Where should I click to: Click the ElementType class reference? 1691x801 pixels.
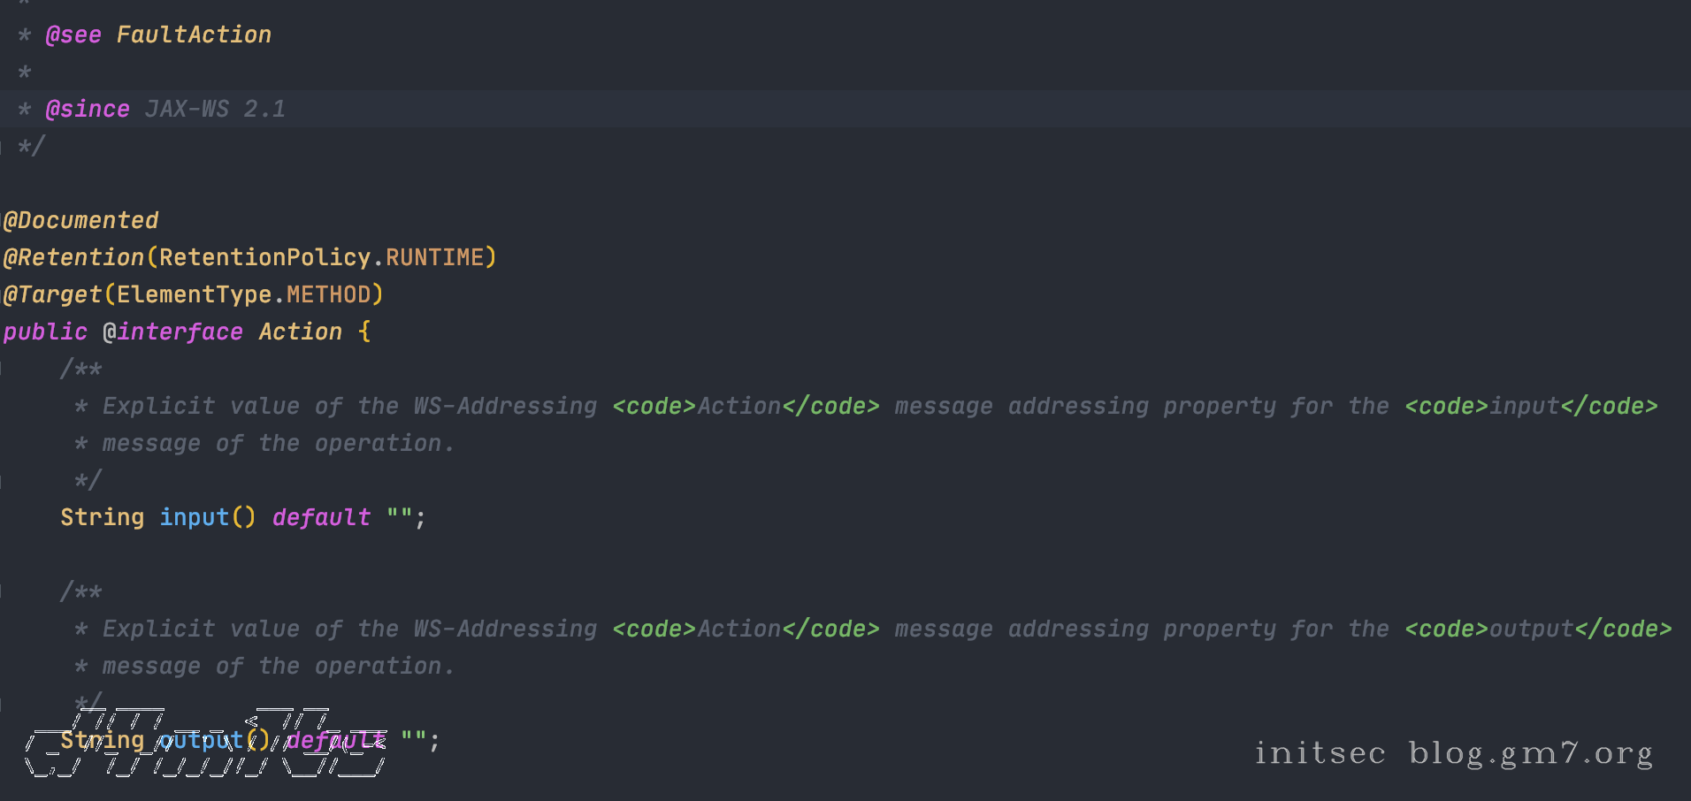[194, 294]
